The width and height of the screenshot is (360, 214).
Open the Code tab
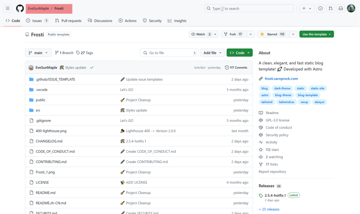pos(13,21)
